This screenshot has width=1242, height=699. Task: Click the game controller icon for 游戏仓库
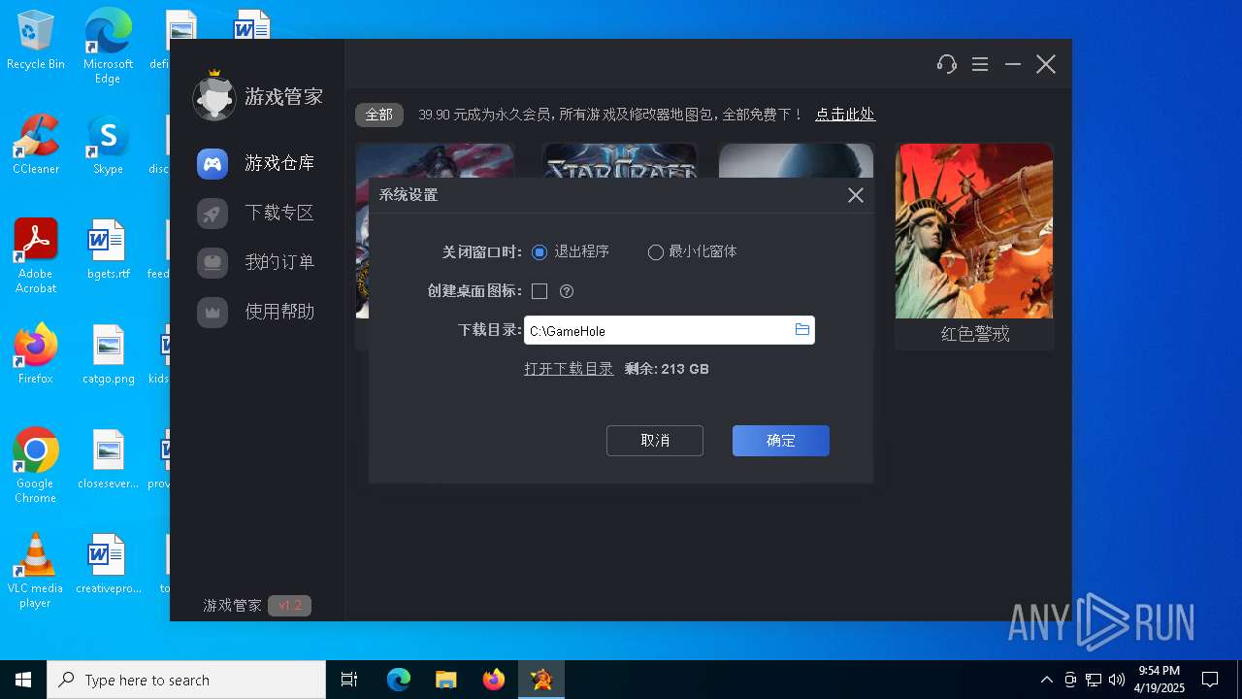pyautogui.click(x=212, y=163)
